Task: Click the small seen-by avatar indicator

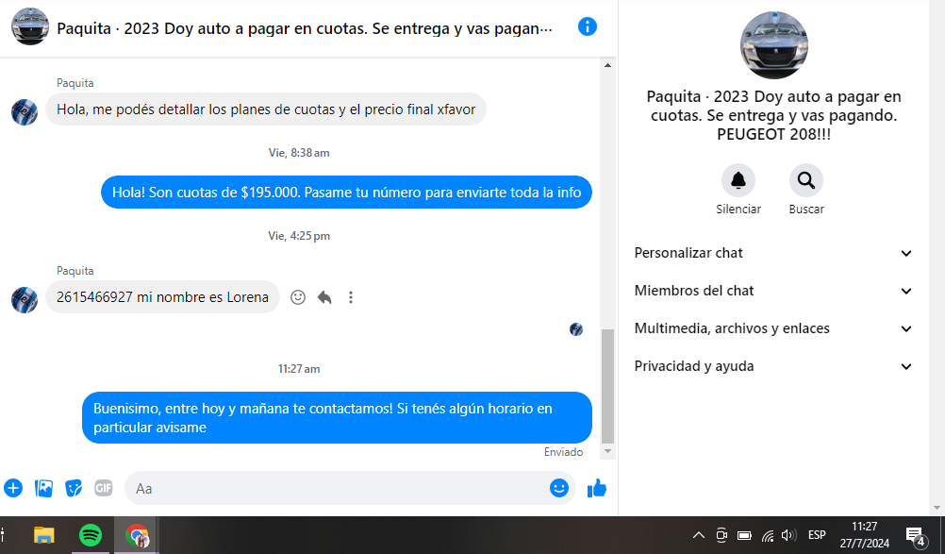Action: click(x=576, y=329)
